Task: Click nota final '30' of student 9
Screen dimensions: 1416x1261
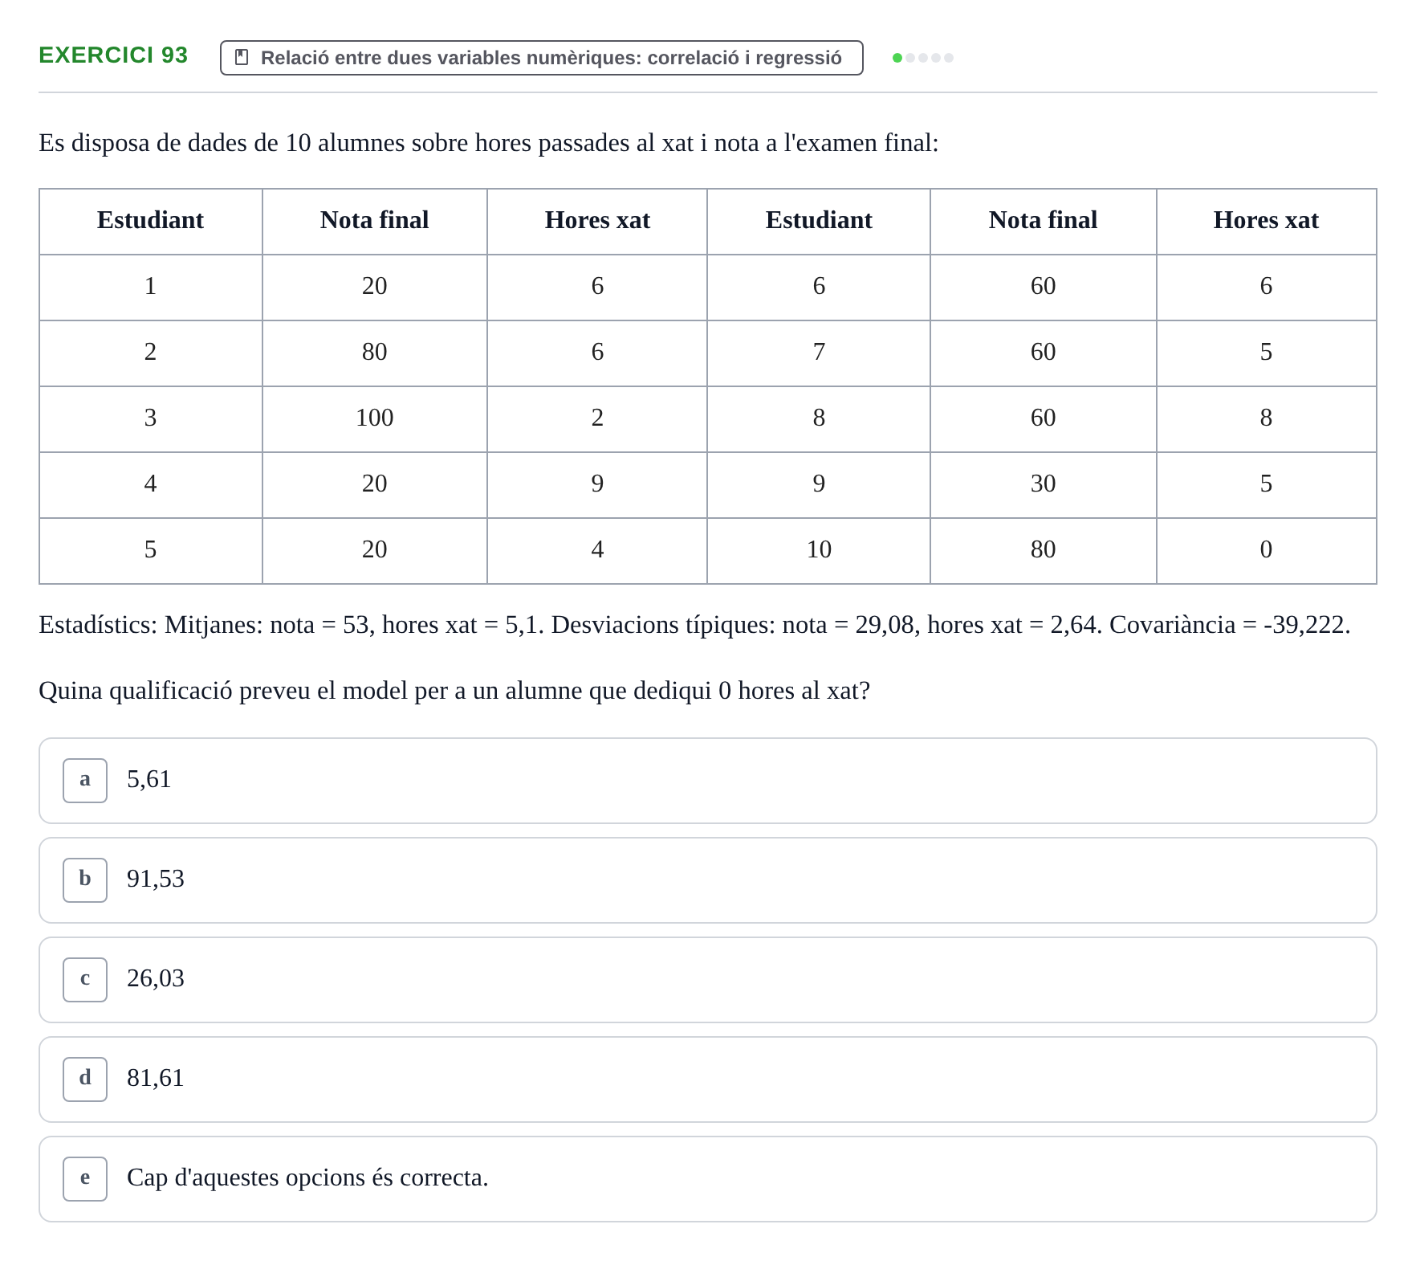Action: 1044,484
